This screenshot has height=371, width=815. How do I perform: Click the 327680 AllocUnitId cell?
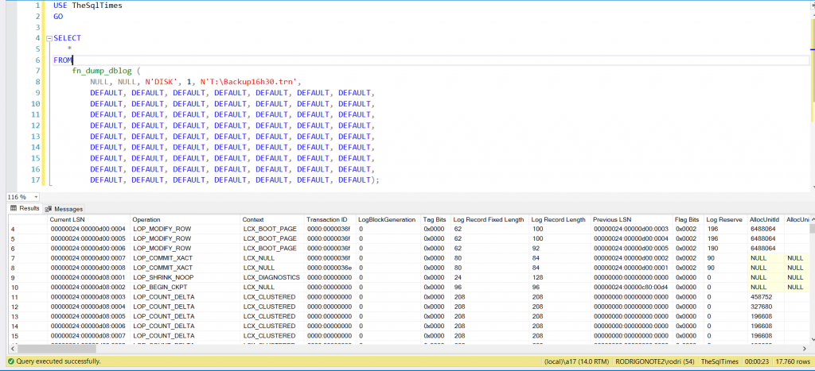[766, 307]
